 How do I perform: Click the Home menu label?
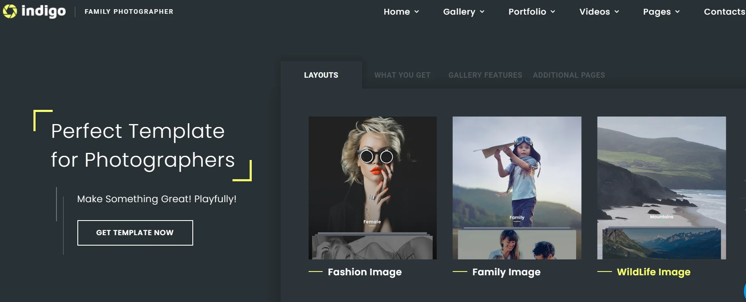(396, 12)
